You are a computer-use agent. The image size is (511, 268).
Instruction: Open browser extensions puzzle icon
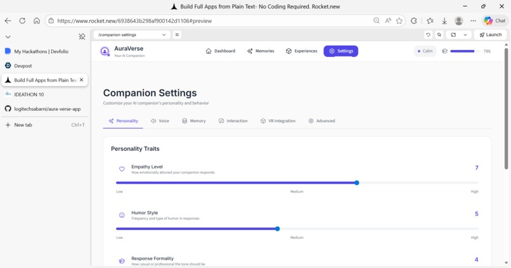[x=413, y=21]
